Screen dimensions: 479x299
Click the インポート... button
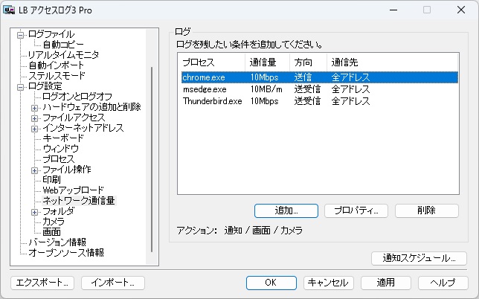click(x=113, y=283)
